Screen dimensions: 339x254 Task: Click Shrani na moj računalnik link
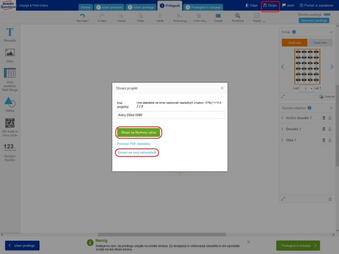point(137,152)
